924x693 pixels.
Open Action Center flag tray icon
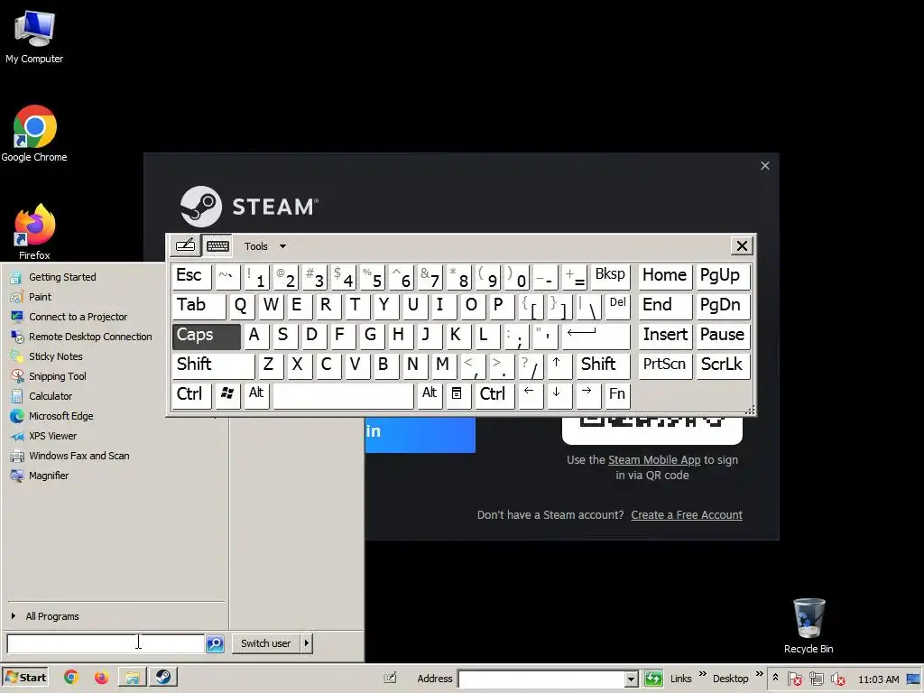point(794,679)
